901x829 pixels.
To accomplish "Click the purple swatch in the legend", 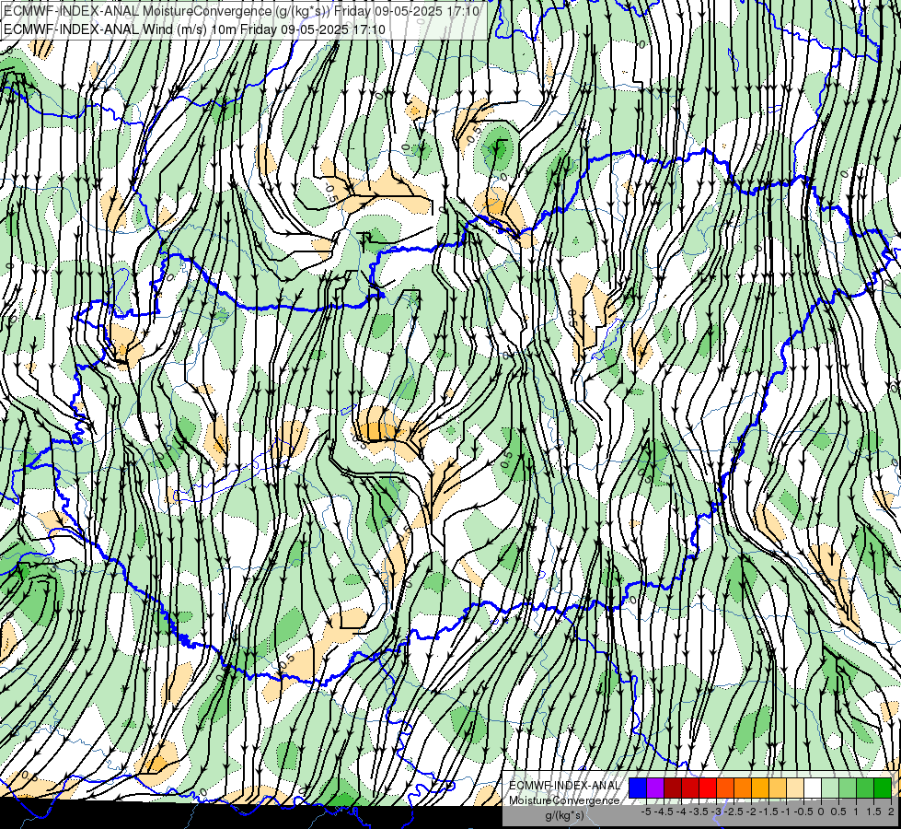I will tap(655, 788).
